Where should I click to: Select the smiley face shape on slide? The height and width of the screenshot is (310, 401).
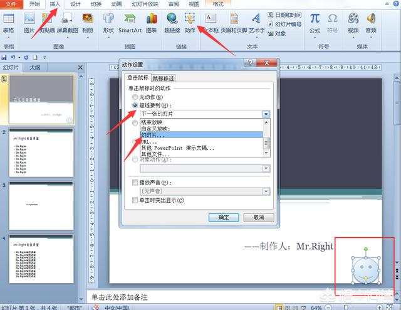(366, 270)
